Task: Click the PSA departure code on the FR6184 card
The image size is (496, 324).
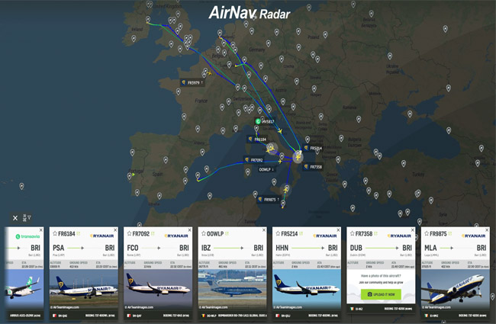Action: tap(59, 248)
